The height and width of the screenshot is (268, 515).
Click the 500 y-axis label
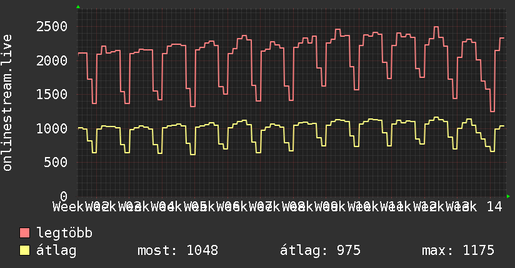[55, 163]
